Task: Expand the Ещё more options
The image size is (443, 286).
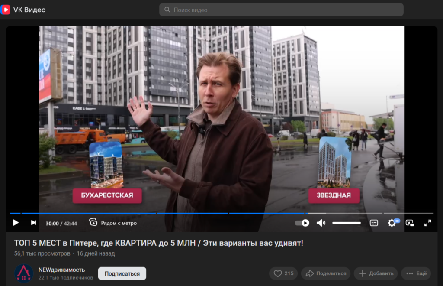Action: [416, 273]
